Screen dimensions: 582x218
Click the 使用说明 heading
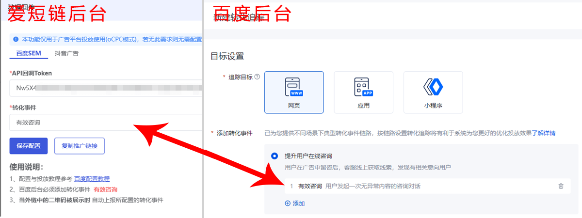pyautogui.click(x=27, y=167)
